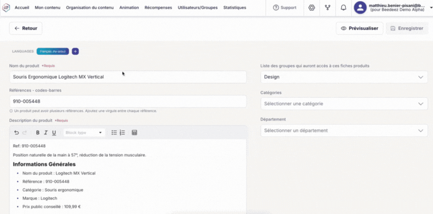Viewport: 433px width, 214px height.
Task: Click the 'Marque : Logitech' bullet
Action: [40, 198]
